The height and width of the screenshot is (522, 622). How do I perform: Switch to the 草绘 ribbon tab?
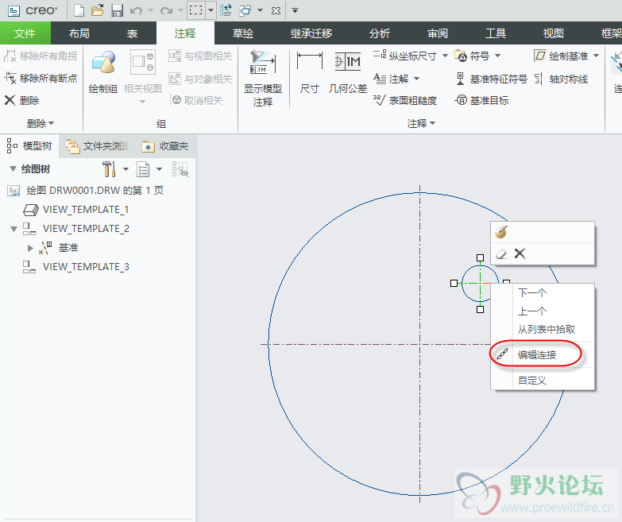pyautogui.click(x=243, y=33)
